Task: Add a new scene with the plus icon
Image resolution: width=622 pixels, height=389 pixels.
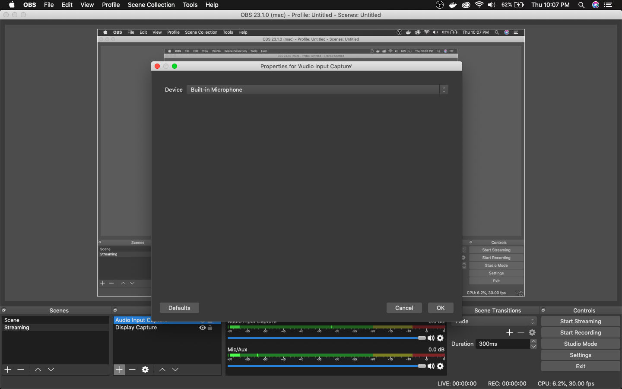Action: (x=8, y=370)
